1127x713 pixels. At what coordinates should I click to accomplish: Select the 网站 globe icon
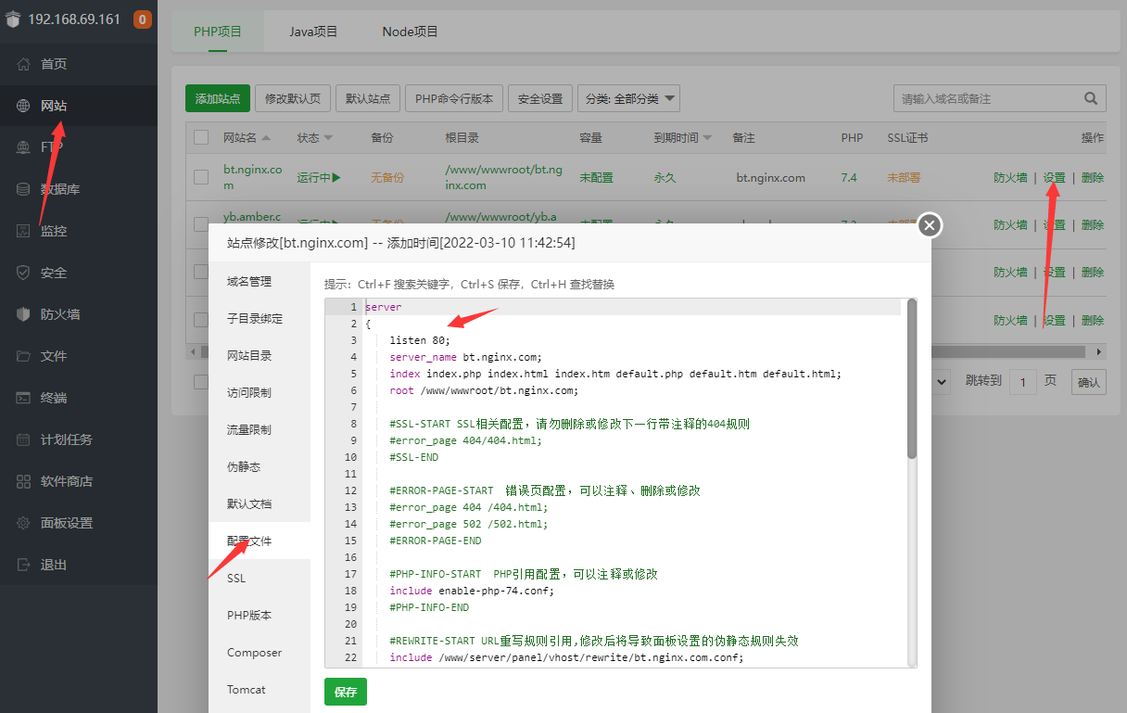[23, 106]
